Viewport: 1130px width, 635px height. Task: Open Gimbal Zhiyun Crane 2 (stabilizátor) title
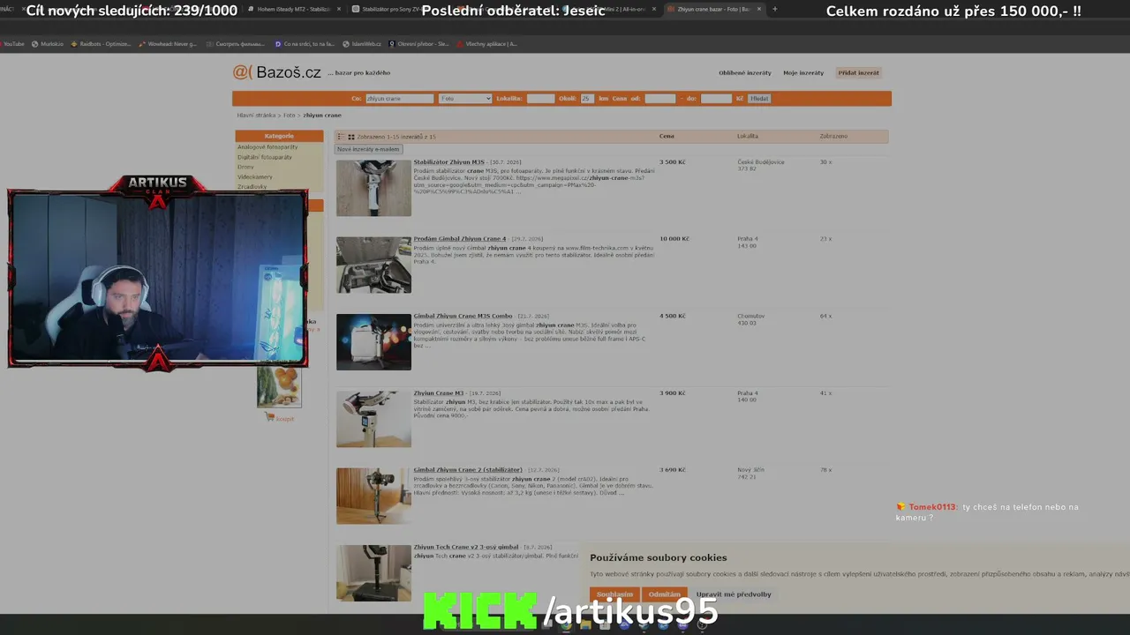[x=468, y=470]
